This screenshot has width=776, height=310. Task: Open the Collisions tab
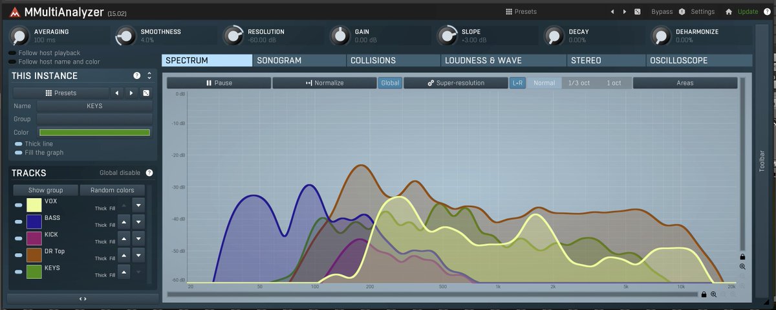393,60
